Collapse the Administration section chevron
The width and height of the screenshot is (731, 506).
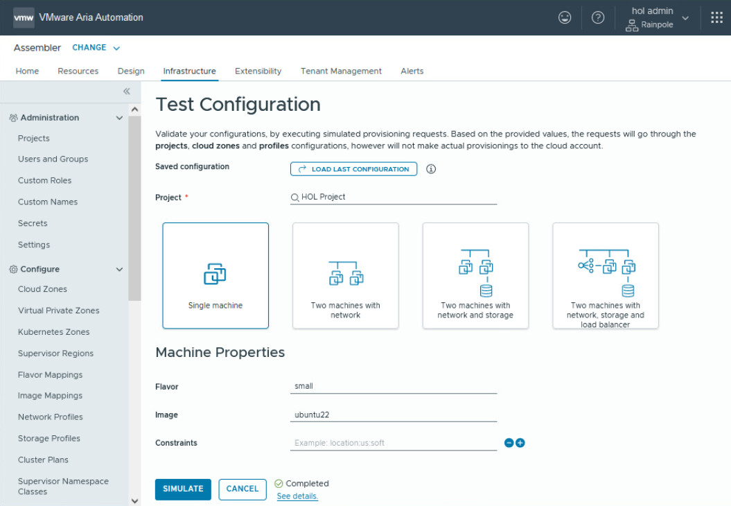coord(119,118)
